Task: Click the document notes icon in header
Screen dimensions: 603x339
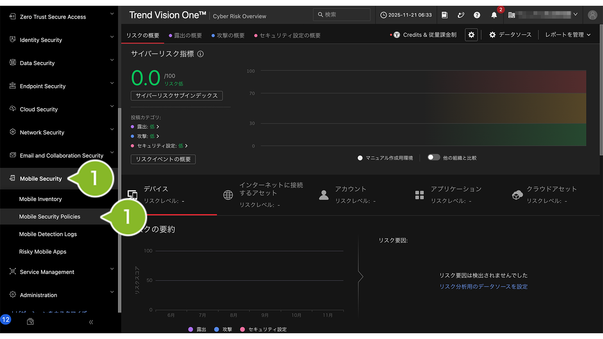Action: [445, 15]
